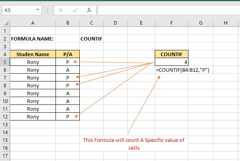Select column H header

point(226,23)
